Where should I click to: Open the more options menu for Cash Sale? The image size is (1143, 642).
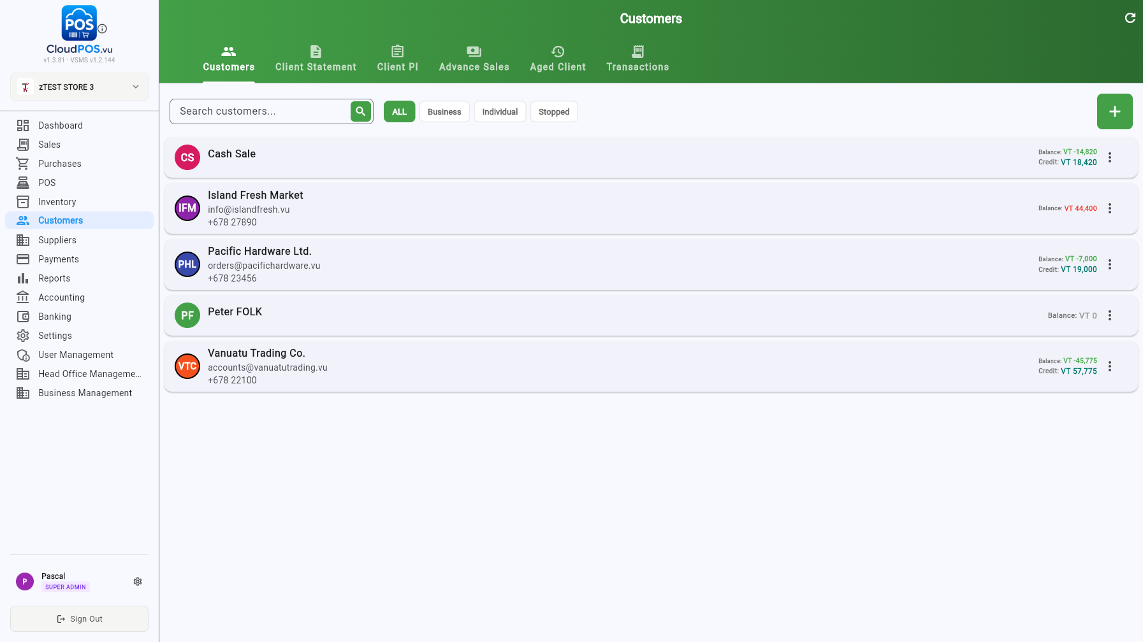1109,157
